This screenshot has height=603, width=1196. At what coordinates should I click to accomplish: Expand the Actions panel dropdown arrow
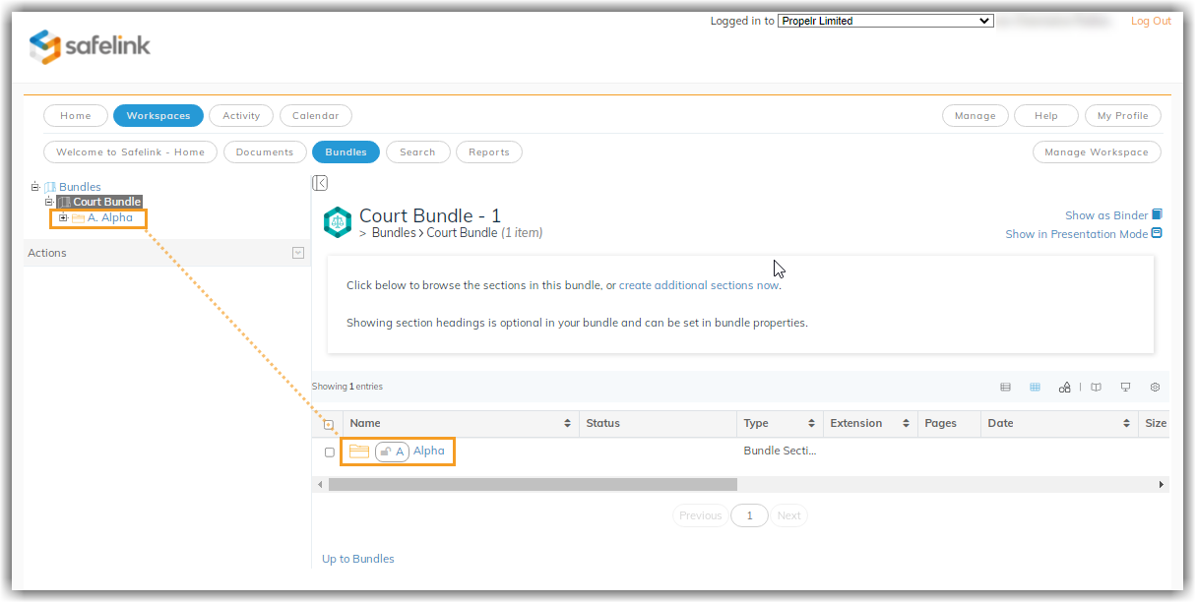click(298, 253)
